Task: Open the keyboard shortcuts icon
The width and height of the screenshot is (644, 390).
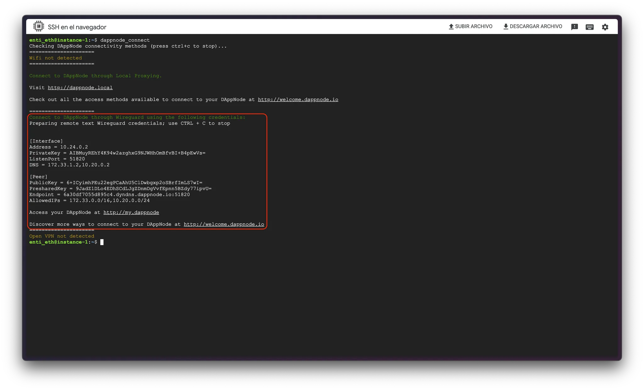Action: (590, 27)
